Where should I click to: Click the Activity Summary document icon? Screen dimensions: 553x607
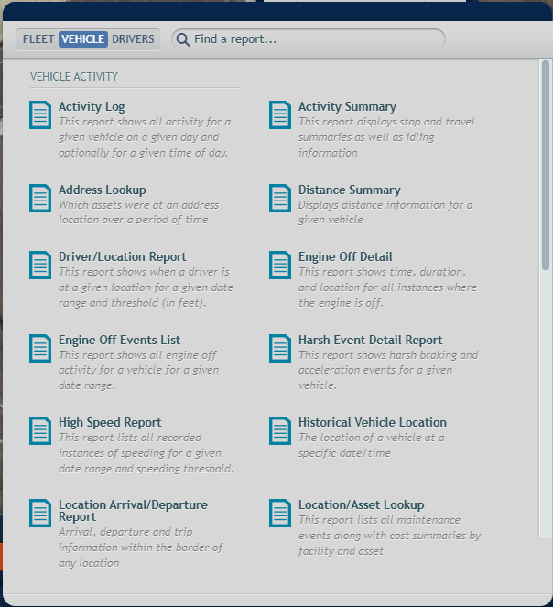click(x=280, y=114)
